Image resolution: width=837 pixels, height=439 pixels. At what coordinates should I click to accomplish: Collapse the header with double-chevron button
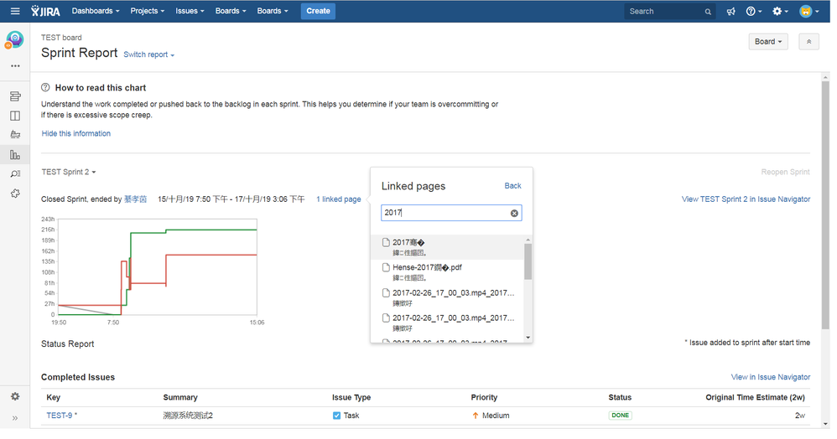point(808,42)
